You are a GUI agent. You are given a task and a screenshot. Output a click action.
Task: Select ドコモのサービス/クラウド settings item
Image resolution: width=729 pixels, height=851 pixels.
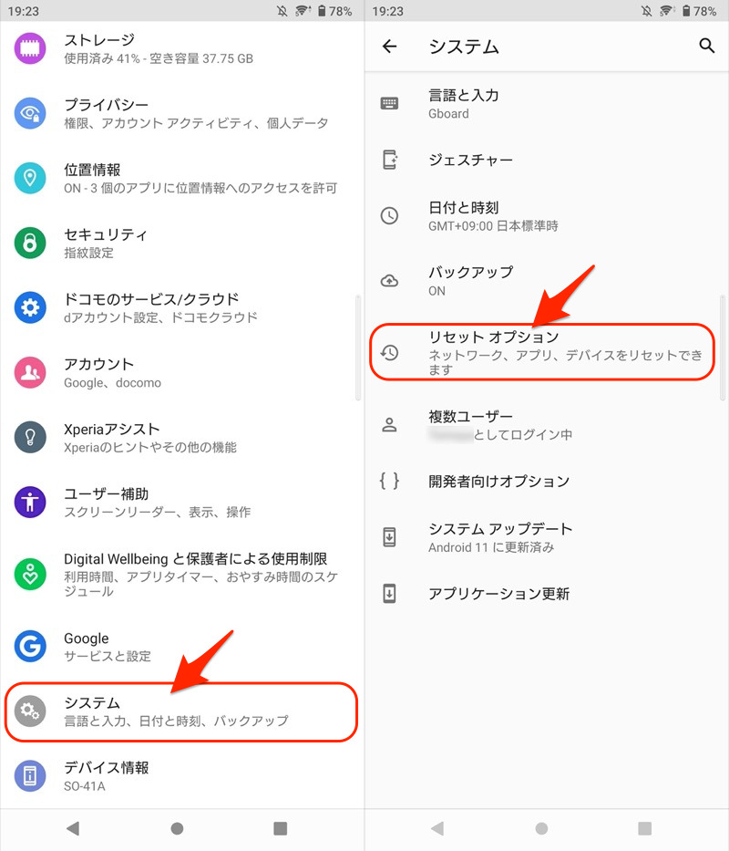[x=182, y=307]
